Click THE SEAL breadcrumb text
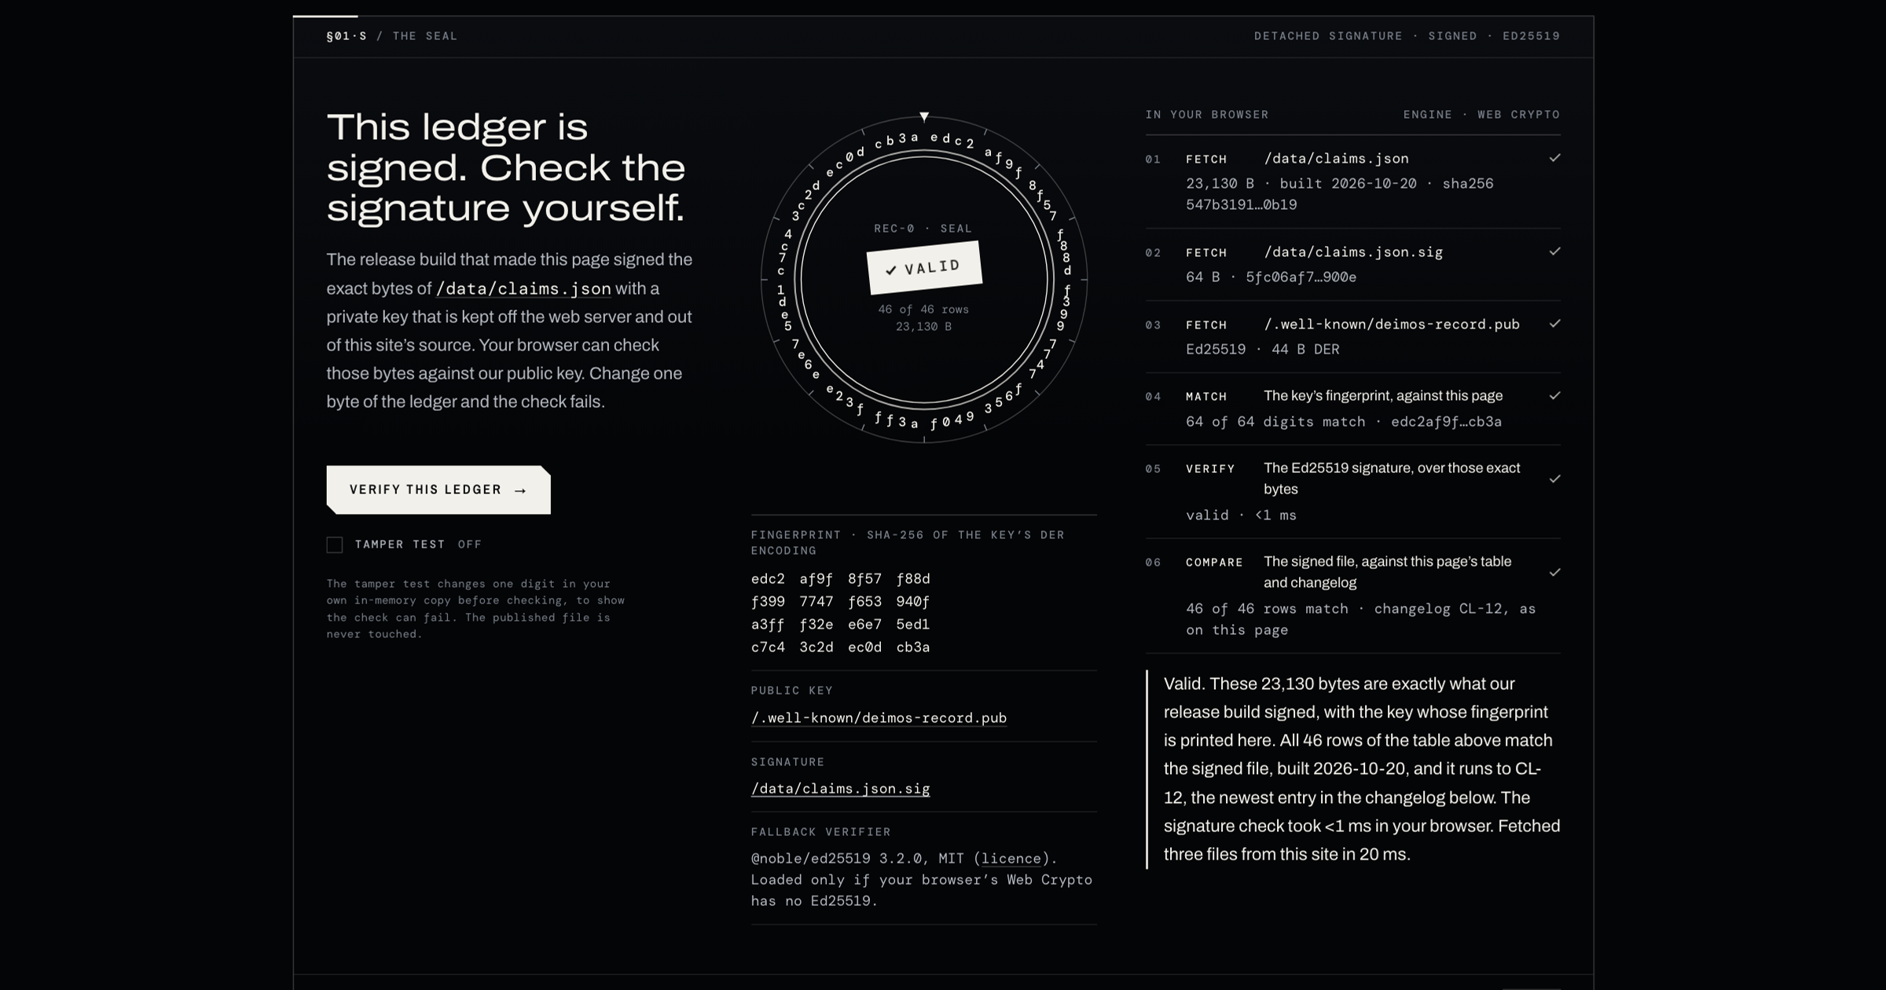1886x990 pixels. coord(424,36)
